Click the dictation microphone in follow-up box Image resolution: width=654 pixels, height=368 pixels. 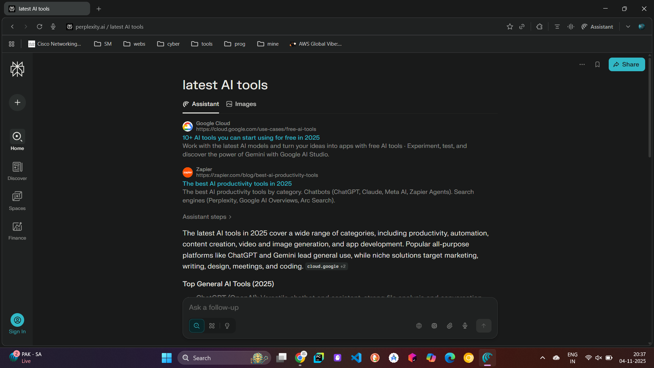465,326
